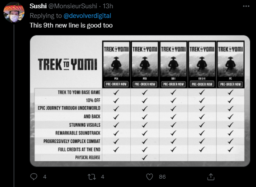Click the XB S/X Pre-Order Now button
Screen dimensions: 256x187
pyautogui.click(x=202, y=84)
